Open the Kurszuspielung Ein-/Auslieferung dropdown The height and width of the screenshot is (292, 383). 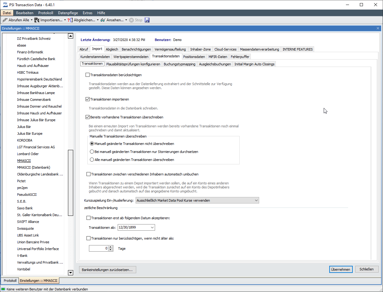[x=256, y=200]
